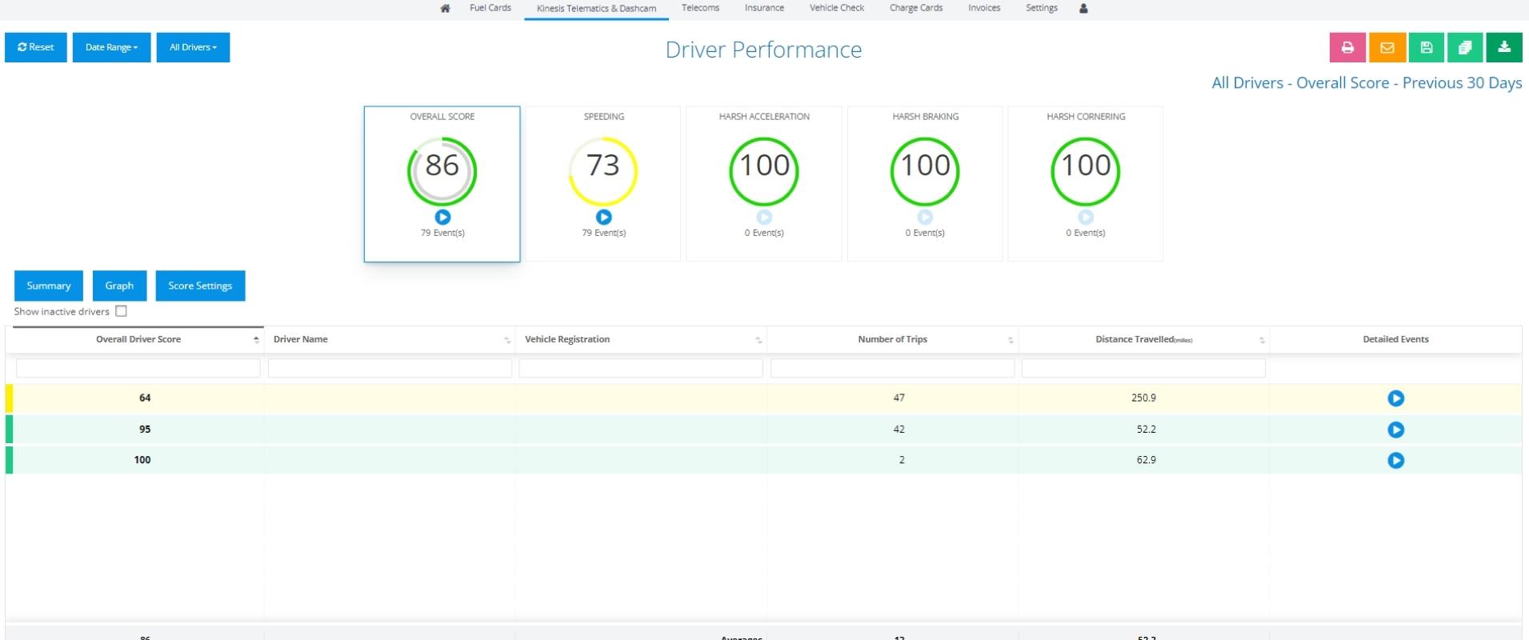
Task: Open the Date Range dropdown
Action: point(111,47)
